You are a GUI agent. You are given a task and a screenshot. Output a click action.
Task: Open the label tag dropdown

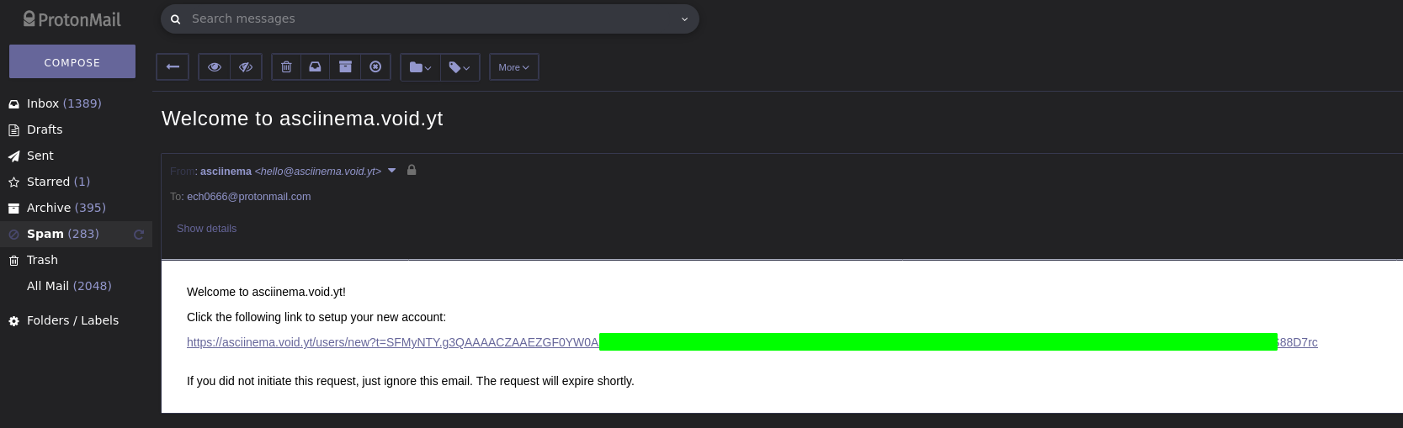point(460,67)
